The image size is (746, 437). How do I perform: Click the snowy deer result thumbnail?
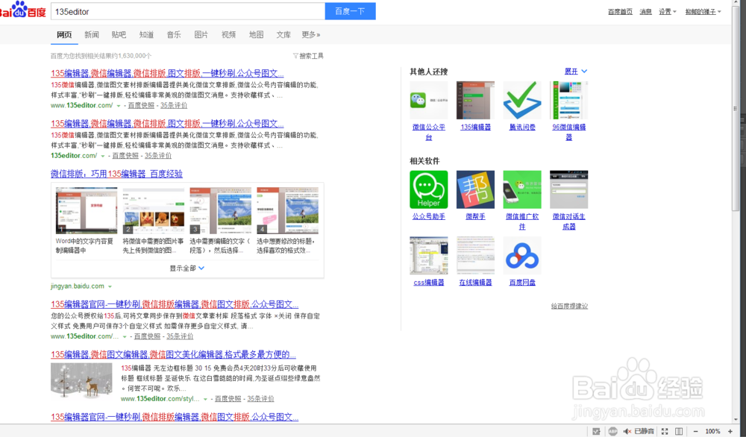click(x=81, y=380)
